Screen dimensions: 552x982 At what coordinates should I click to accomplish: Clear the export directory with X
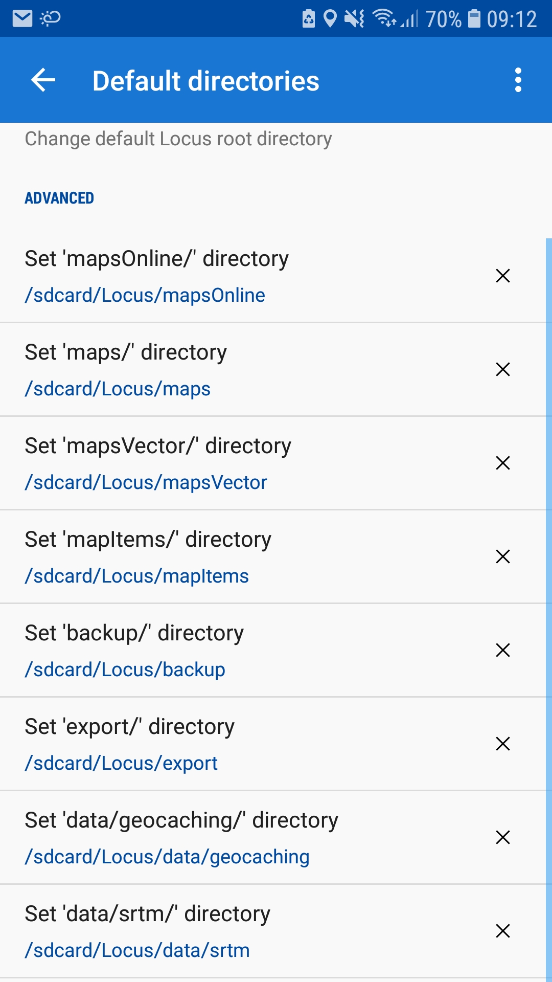click(503, 744)
